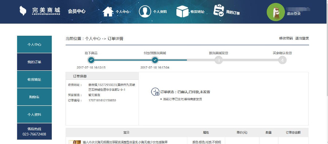The height and width of the screenshot is (144, 328).
Task: Click the 个人资料 person icon
Action: [x=145, y=12]
